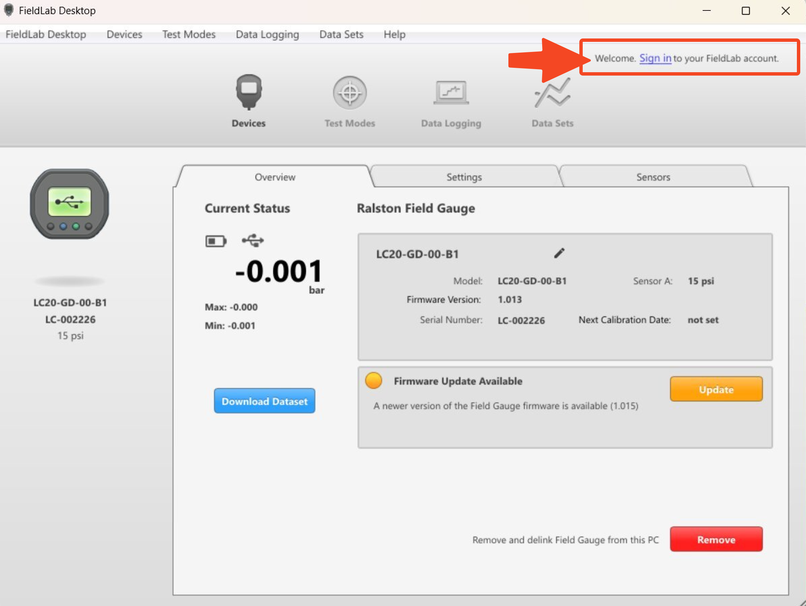Click the Sign in link

click(655, 58)
